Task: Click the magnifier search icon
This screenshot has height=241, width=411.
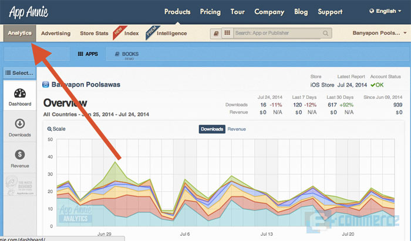Action: 325,33
